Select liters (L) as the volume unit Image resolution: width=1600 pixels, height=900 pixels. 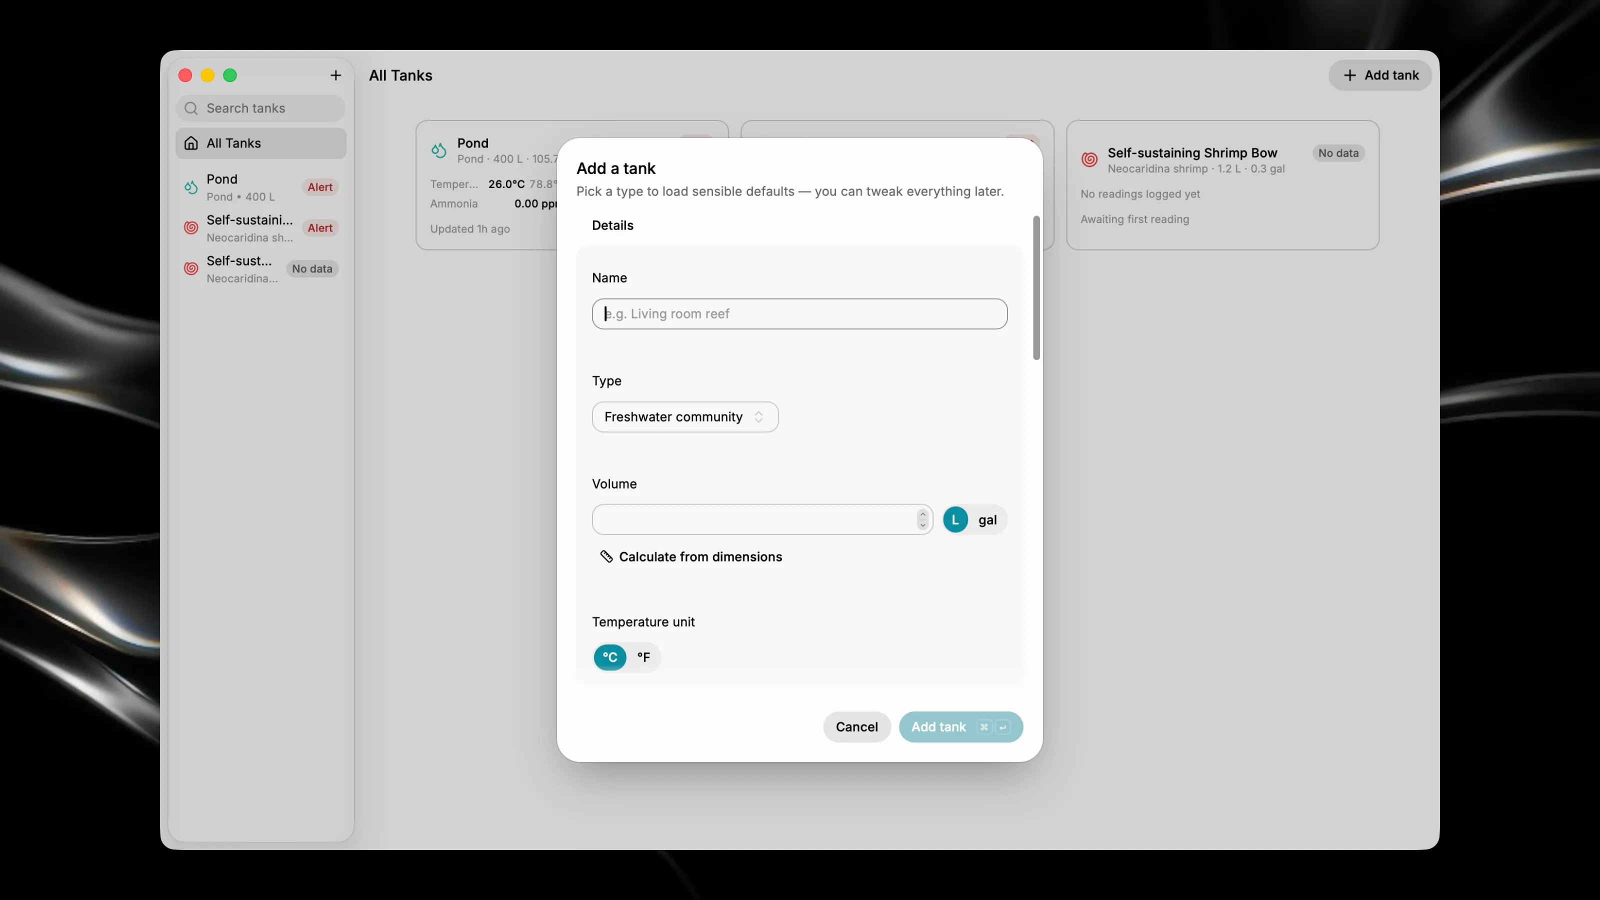pos(955,520)
